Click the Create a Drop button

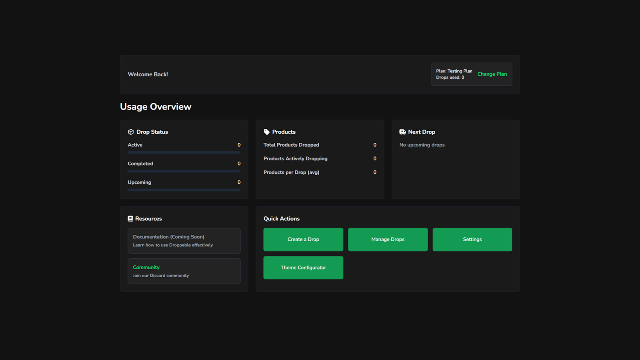click(303, 239)
